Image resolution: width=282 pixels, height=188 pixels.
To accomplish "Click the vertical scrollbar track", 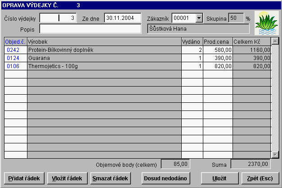I will [275, 98].
